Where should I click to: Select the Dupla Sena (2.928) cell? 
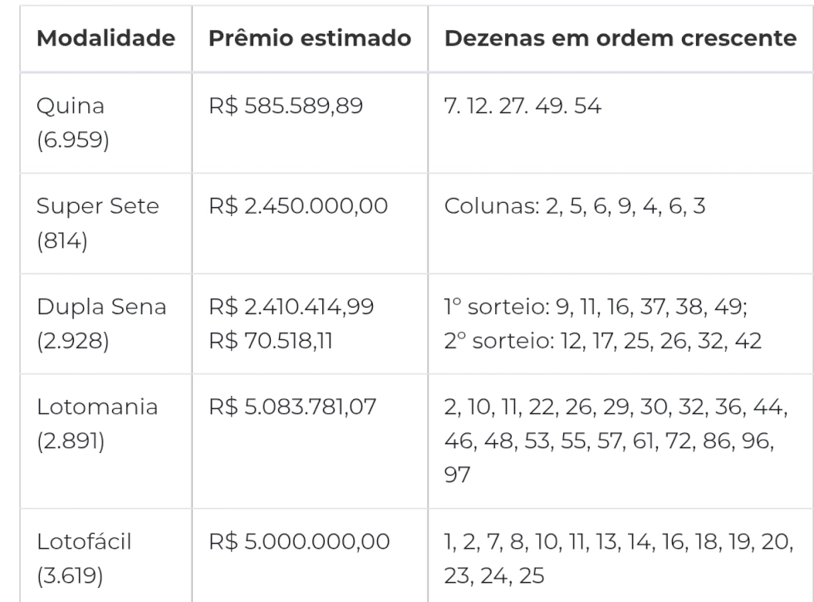tap(102, 324)
